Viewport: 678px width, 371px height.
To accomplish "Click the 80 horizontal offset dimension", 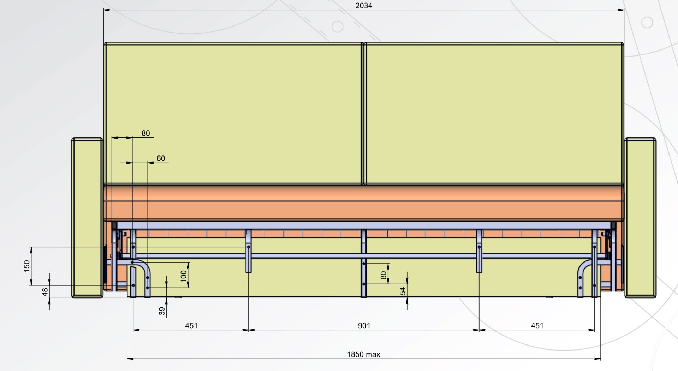I will [145, 133].
